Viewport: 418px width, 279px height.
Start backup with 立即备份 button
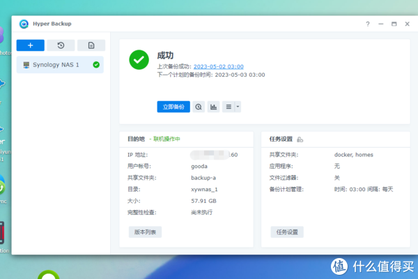click(x=173, y=107)
